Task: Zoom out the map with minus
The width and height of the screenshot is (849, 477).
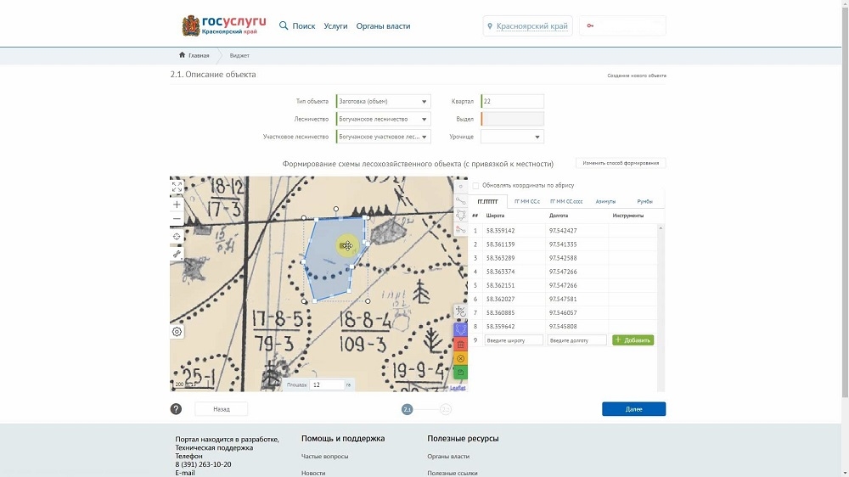Action: pyautogui.click(x=177, y=219)
